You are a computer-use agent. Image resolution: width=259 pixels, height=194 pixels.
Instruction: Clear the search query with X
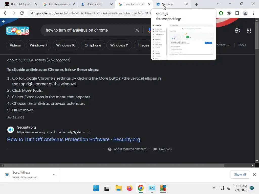137,30
